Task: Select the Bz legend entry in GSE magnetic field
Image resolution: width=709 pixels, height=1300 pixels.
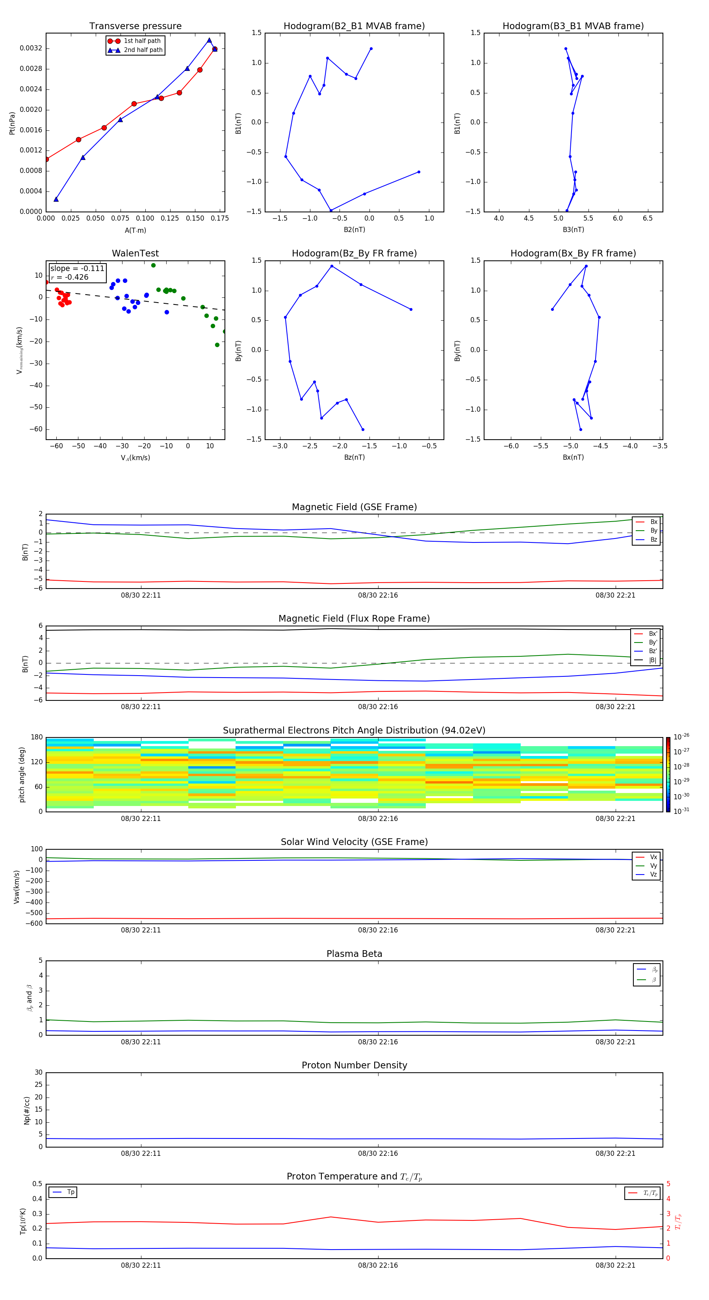Action: click(646, 540)
